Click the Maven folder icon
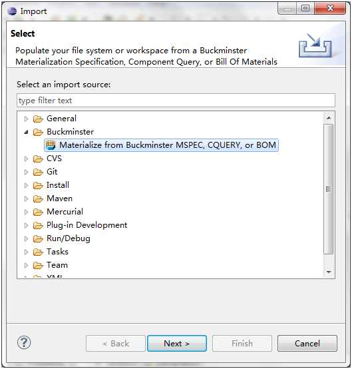The height and width of the screenshot is (369, 352). point(38,198)
